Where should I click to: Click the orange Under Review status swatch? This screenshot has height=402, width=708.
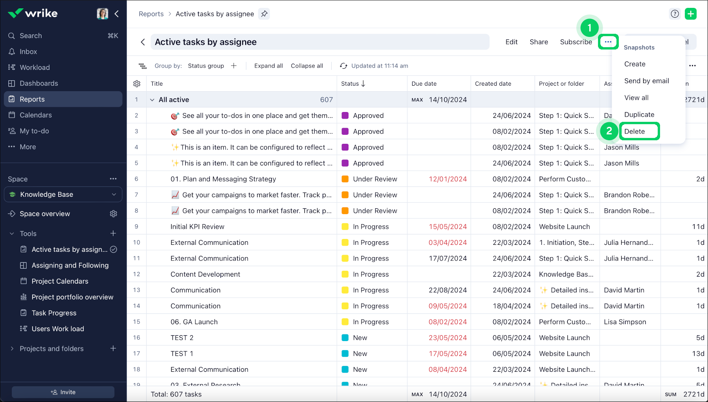coord(345,179)
